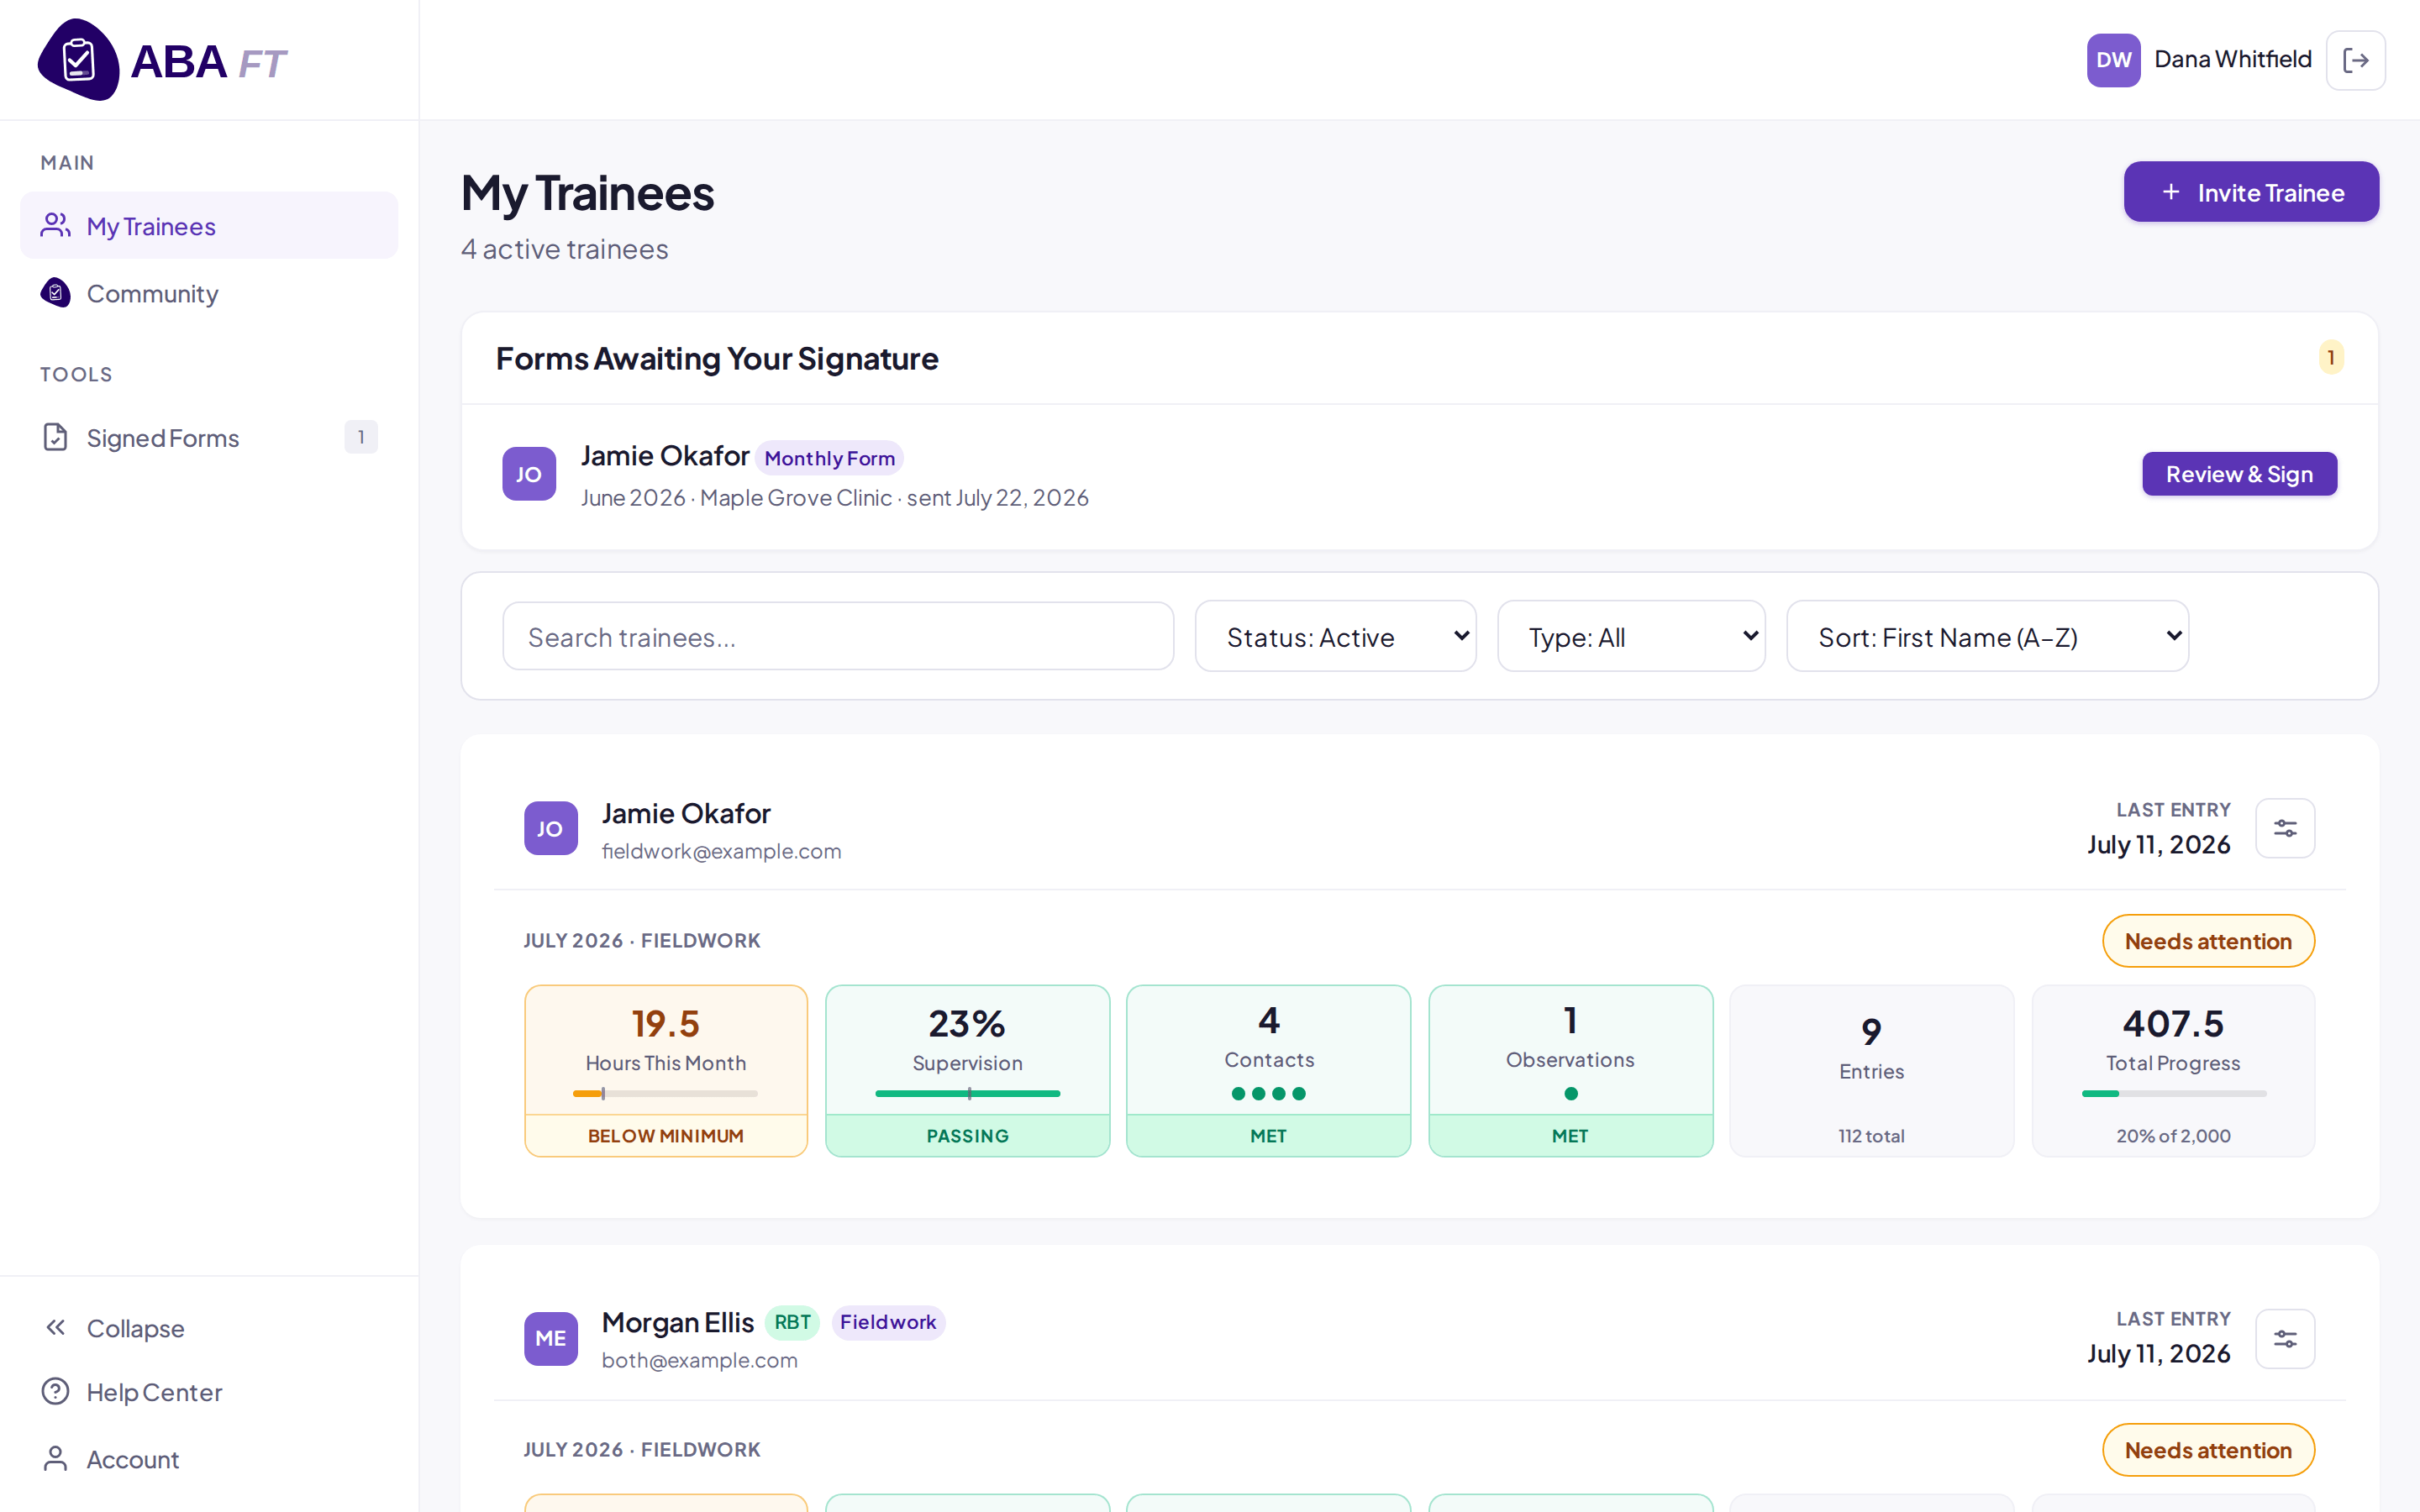Open settings icon for Morgan Ellis card
2420x1512 pixels.
[2285, 1339]
